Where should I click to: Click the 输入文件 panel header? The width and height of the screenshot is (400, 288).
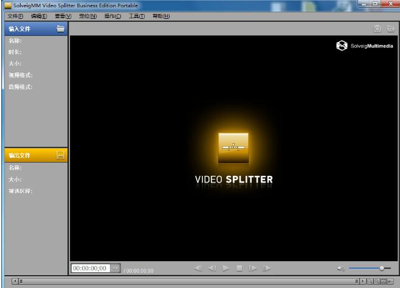[36, 29]
